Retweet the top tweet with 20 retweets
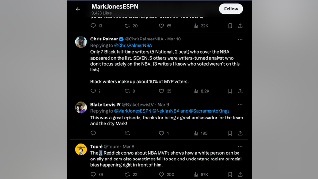 point(128,26)
